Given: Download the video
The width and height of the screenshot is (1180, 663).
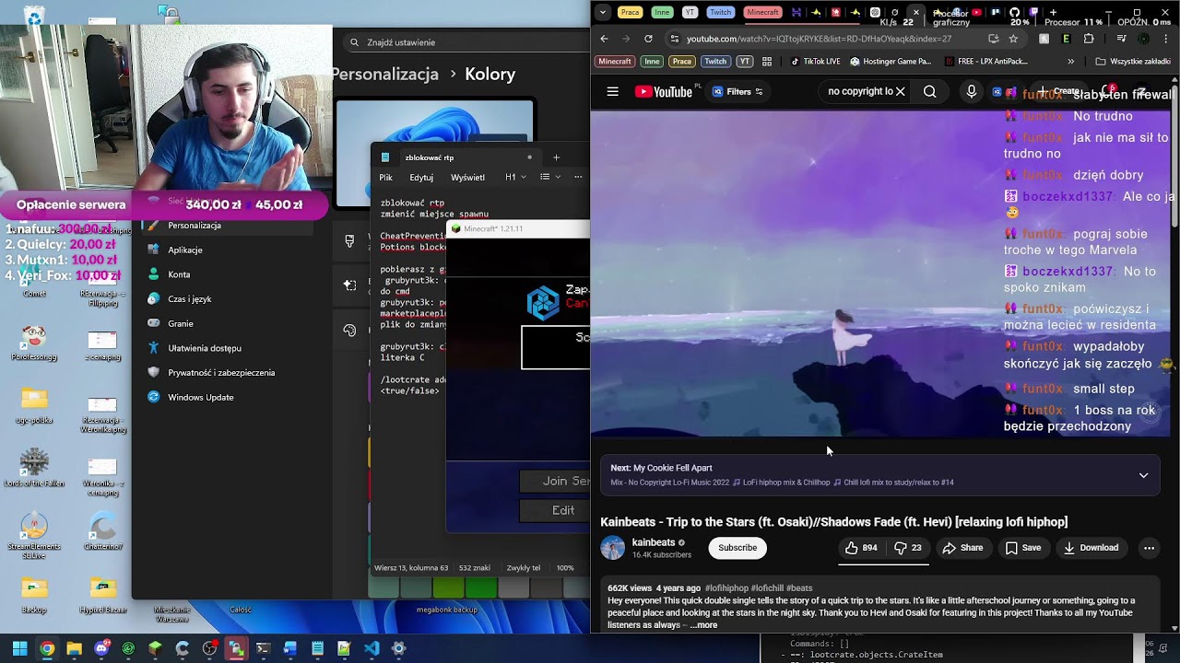Looking at the screenshot, I should 1091,548.
